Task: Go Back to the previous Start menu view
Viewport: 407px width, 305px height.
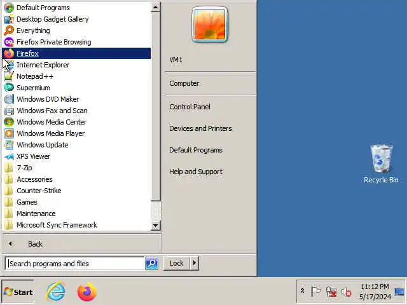Action: [x=81, y=244]
